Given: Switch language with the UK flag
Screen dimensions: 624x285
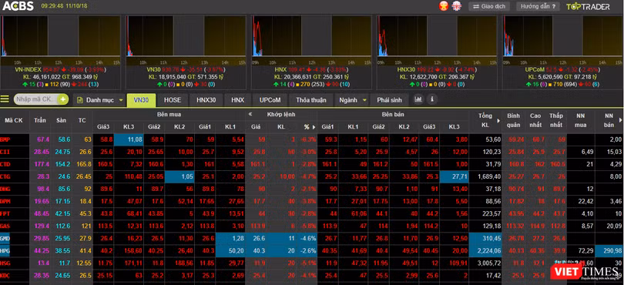Looking at the screenshot, I should point(457,6).
